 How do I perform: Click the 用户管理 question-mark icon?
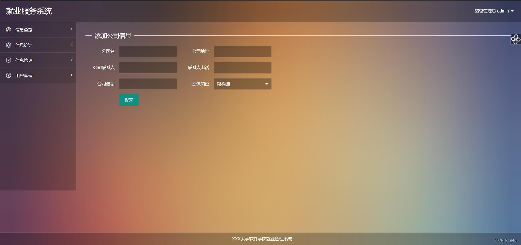[9, 75]
